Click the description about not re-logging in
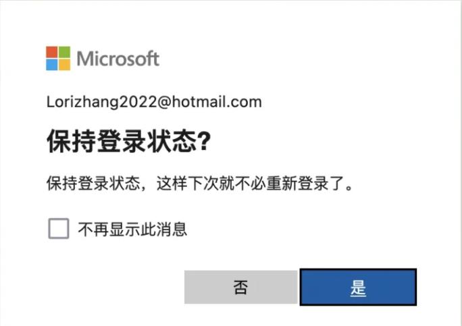Image resolution: width=462 pixels, height=326 pixels. click(199, 184)
